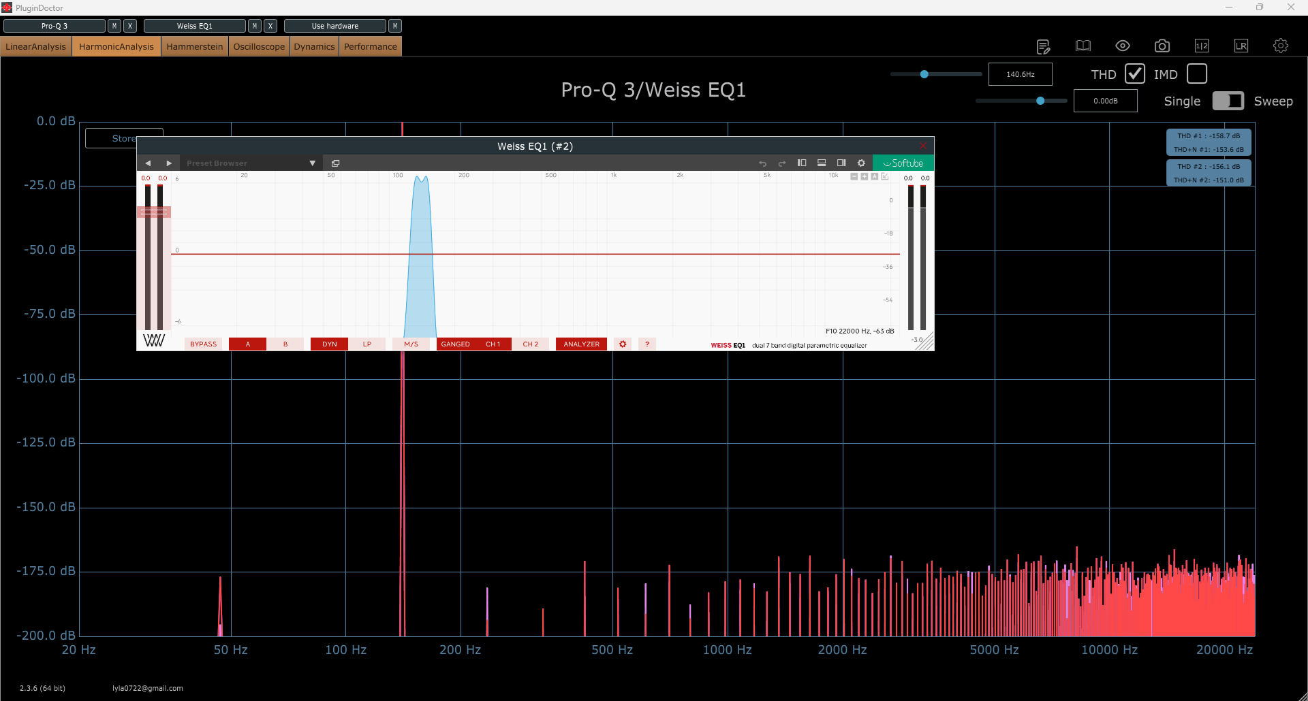1308x701 pixels.
Task: Click the level gain slider handle
Action: tap(1040, 101)
